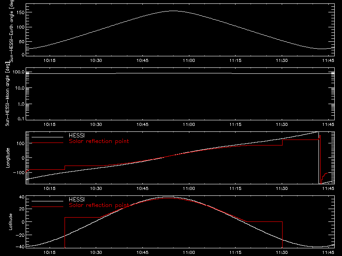Click the -100 tick on Longitude axis
This screenshot has height=256, width=342.
pos(19,172)
